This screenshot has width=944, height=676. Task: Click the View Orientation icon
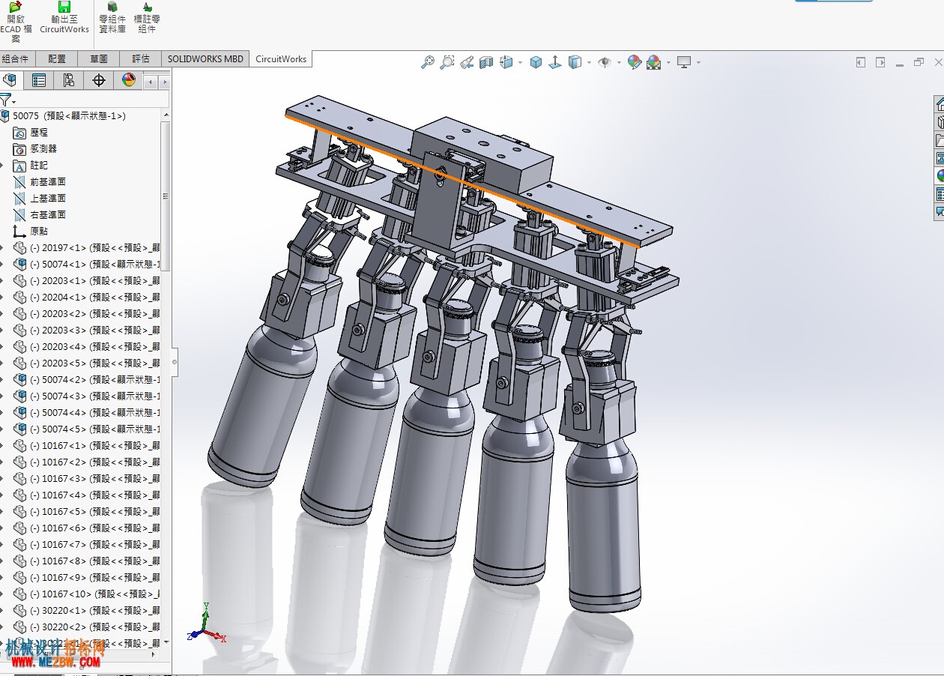click(x=506, y=62)
